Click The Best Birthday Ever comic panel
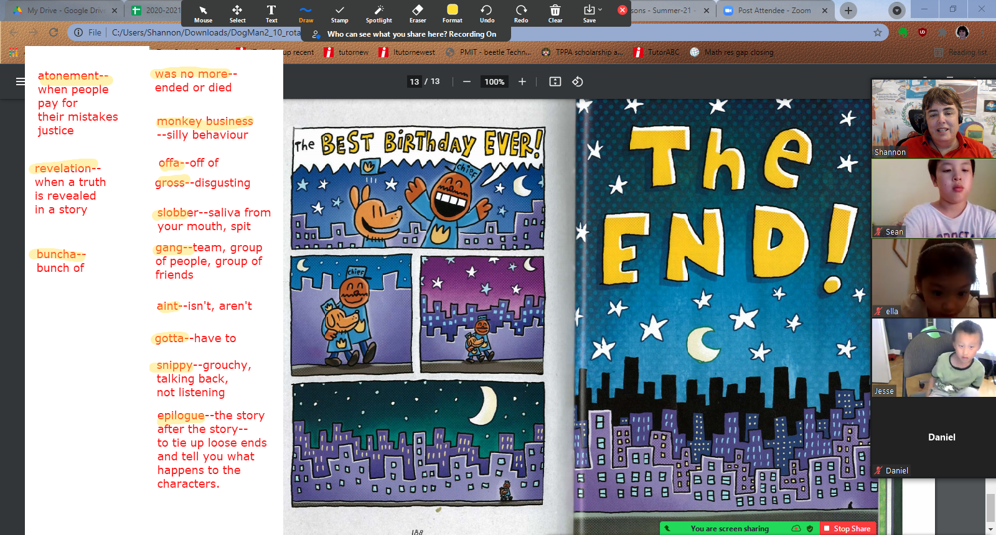 point(418,187)
